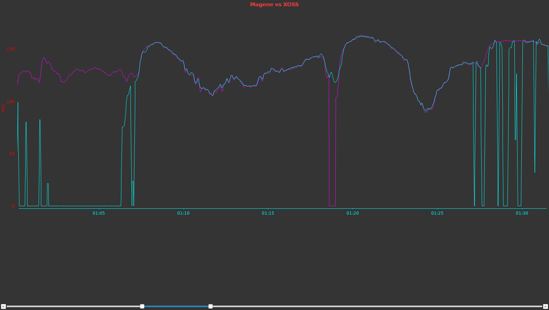Click the blue selected range bar
This screenshot has height=310, width=549.
pos(176,307)
